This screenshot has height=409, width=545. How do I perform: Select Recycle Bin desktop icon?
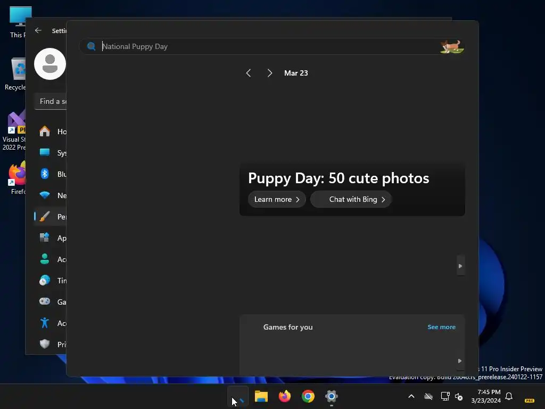[15, 73]
